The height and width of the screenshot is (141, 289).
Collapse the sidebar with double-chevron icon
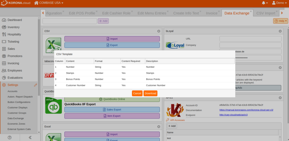tap(30, 137)
